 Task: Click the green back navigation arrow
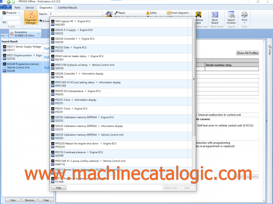pyautogui.click(x=9, y=2)
